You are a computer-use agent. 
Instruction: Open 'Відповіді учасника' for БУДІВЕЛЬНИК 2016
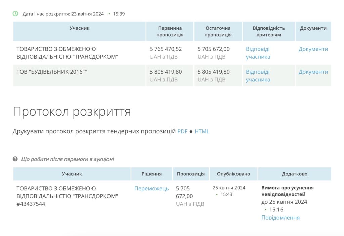coord(257,76)
